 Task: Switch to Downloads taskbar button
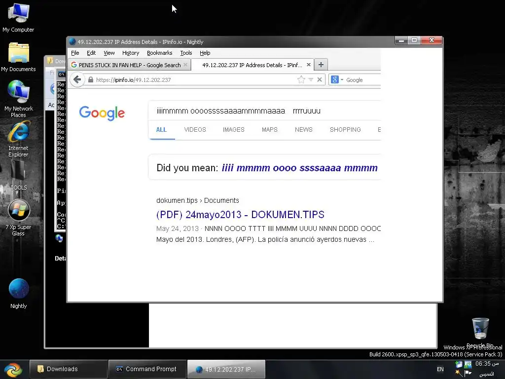[68, 369]
